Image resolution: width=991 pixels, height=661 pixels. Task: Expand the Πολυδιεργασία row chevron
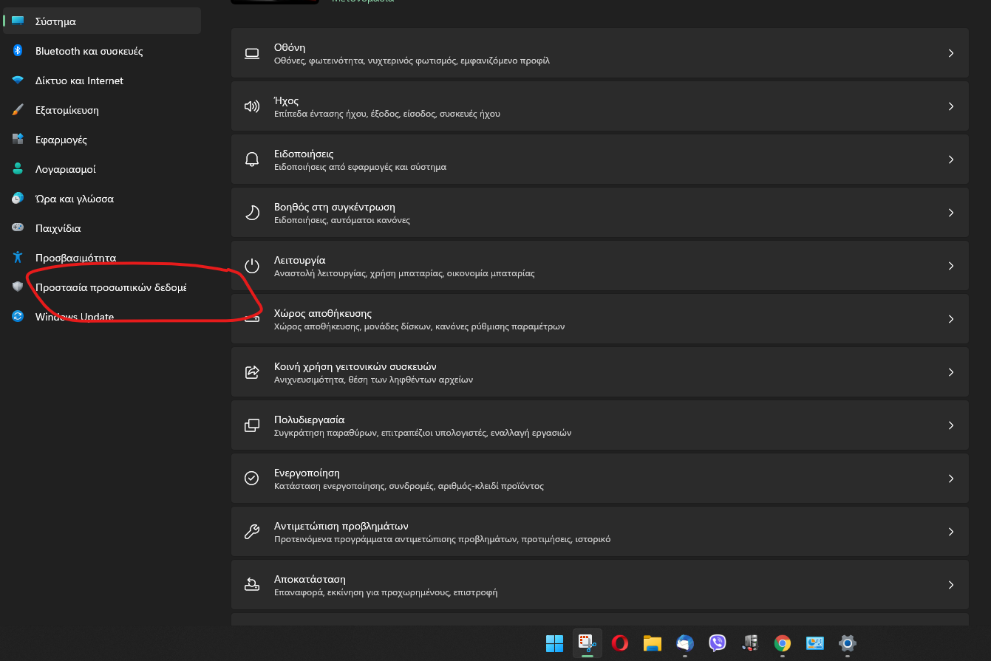tap(951, 425)
